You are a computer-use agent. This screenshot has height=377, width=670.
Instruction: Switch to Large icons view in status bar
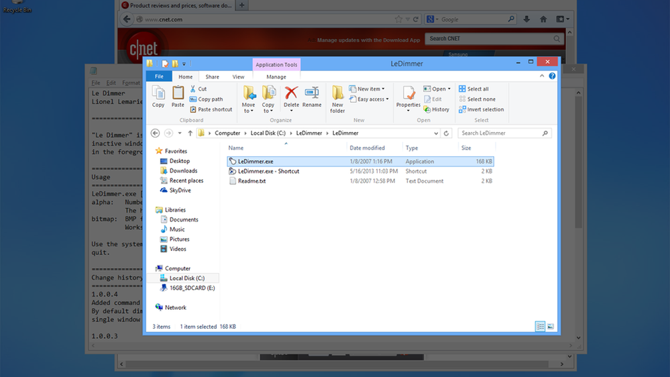(551, 327)
